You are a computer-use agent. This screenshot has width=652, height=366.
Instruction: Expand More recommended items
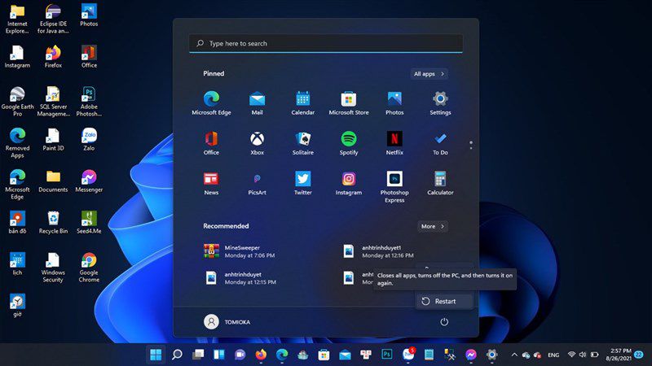click(x=433, y=227)
